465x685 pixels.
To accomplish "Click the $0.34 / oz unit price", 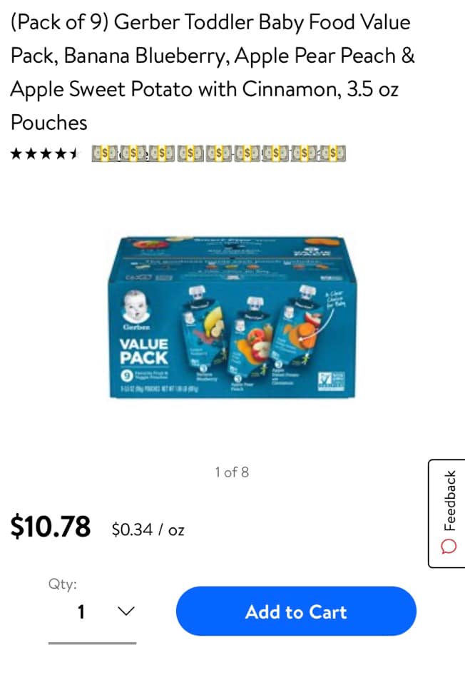I will 148,530.
